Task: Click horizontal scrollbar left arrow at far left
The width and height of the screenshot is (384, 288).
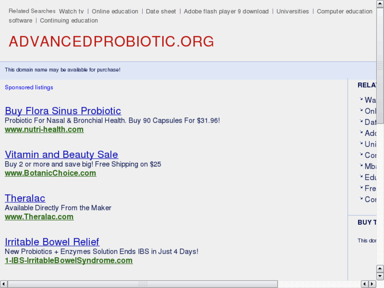Action: 4,284
